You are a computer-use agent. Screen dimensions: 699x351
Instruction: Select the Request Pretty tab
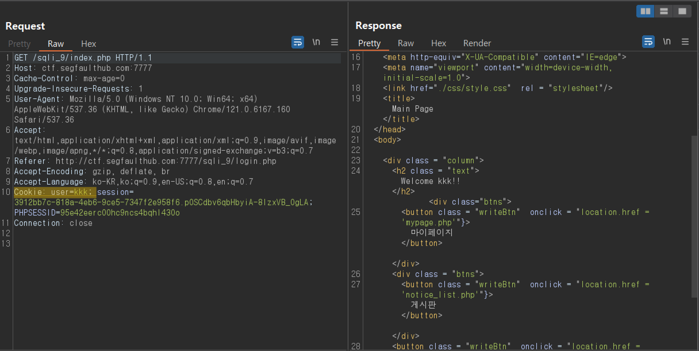click(19, 44)
